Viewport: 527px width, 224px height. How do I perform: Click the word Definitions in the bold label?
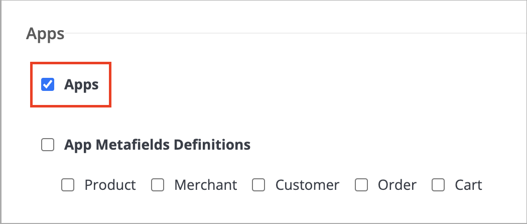pyautogui.click(x=212, y=145)
